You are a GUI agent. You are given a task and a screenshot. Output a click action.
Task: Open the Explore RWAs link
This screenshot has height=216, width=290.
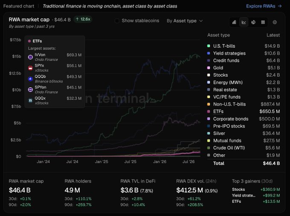[264, 6]
